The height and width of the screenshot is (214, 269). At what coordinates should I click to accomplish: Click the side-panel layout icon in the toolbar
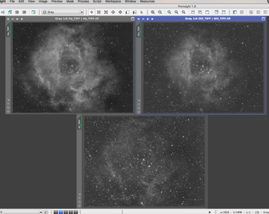[235, 12]
